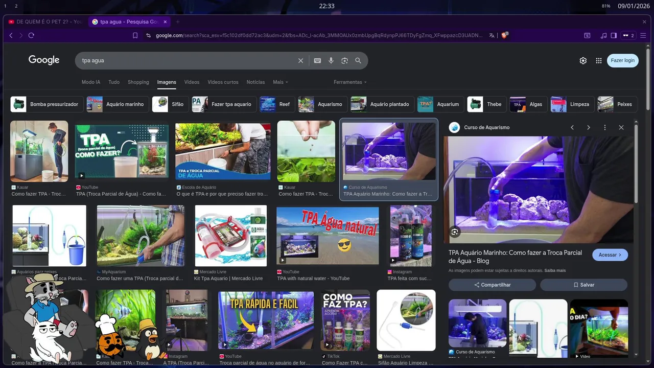Go to previous image in preview panel
The width and height of the screenshot is (654, 368).
coord(572,127)
